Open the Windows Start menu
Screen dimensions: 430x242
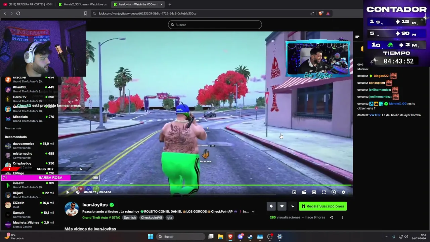point(150,237)
